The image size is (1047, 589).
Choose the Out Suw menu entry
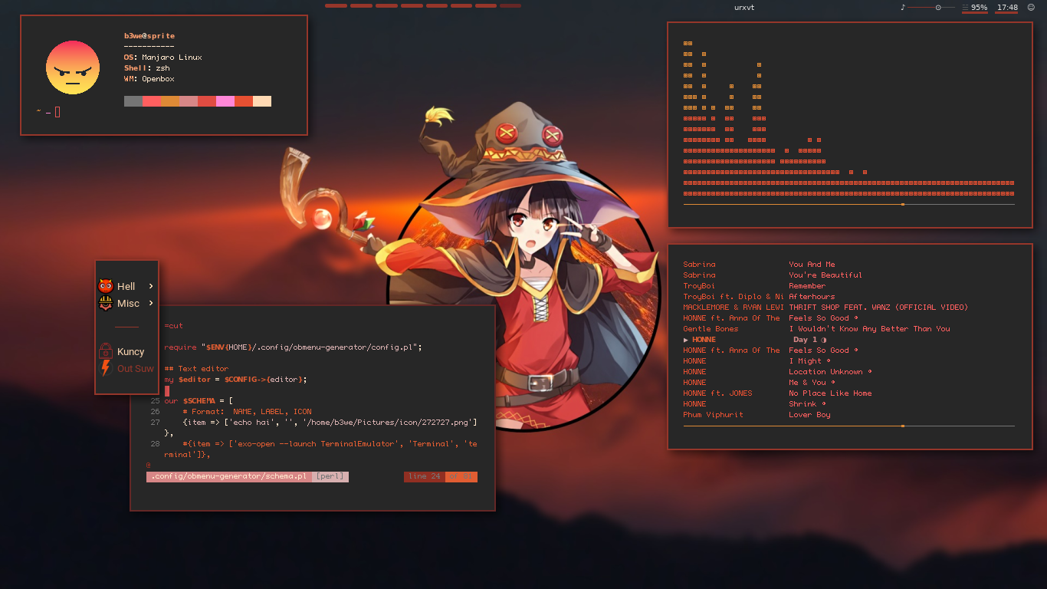[x=126, y=368]
